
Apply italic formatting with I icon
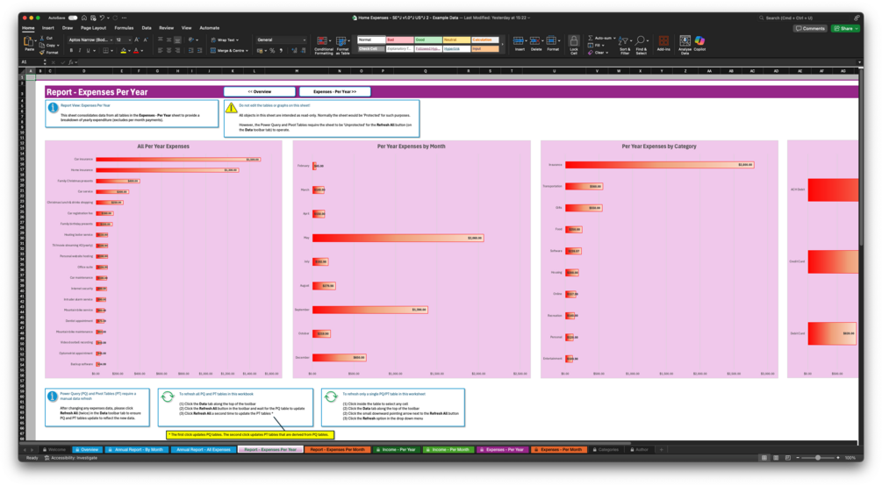point(79,51)
